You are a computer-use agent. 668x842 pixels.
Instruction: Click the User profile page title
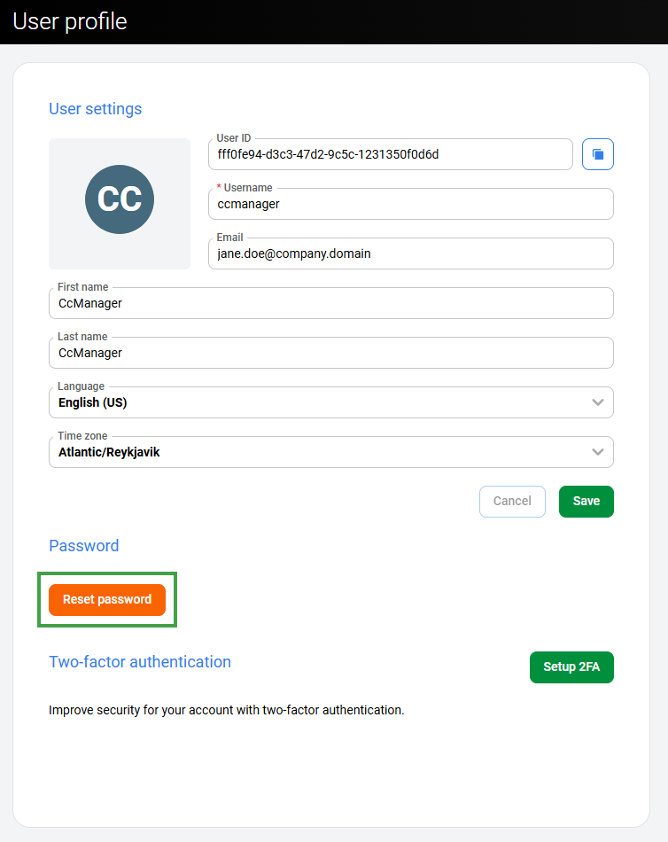[x=70, y=21]
